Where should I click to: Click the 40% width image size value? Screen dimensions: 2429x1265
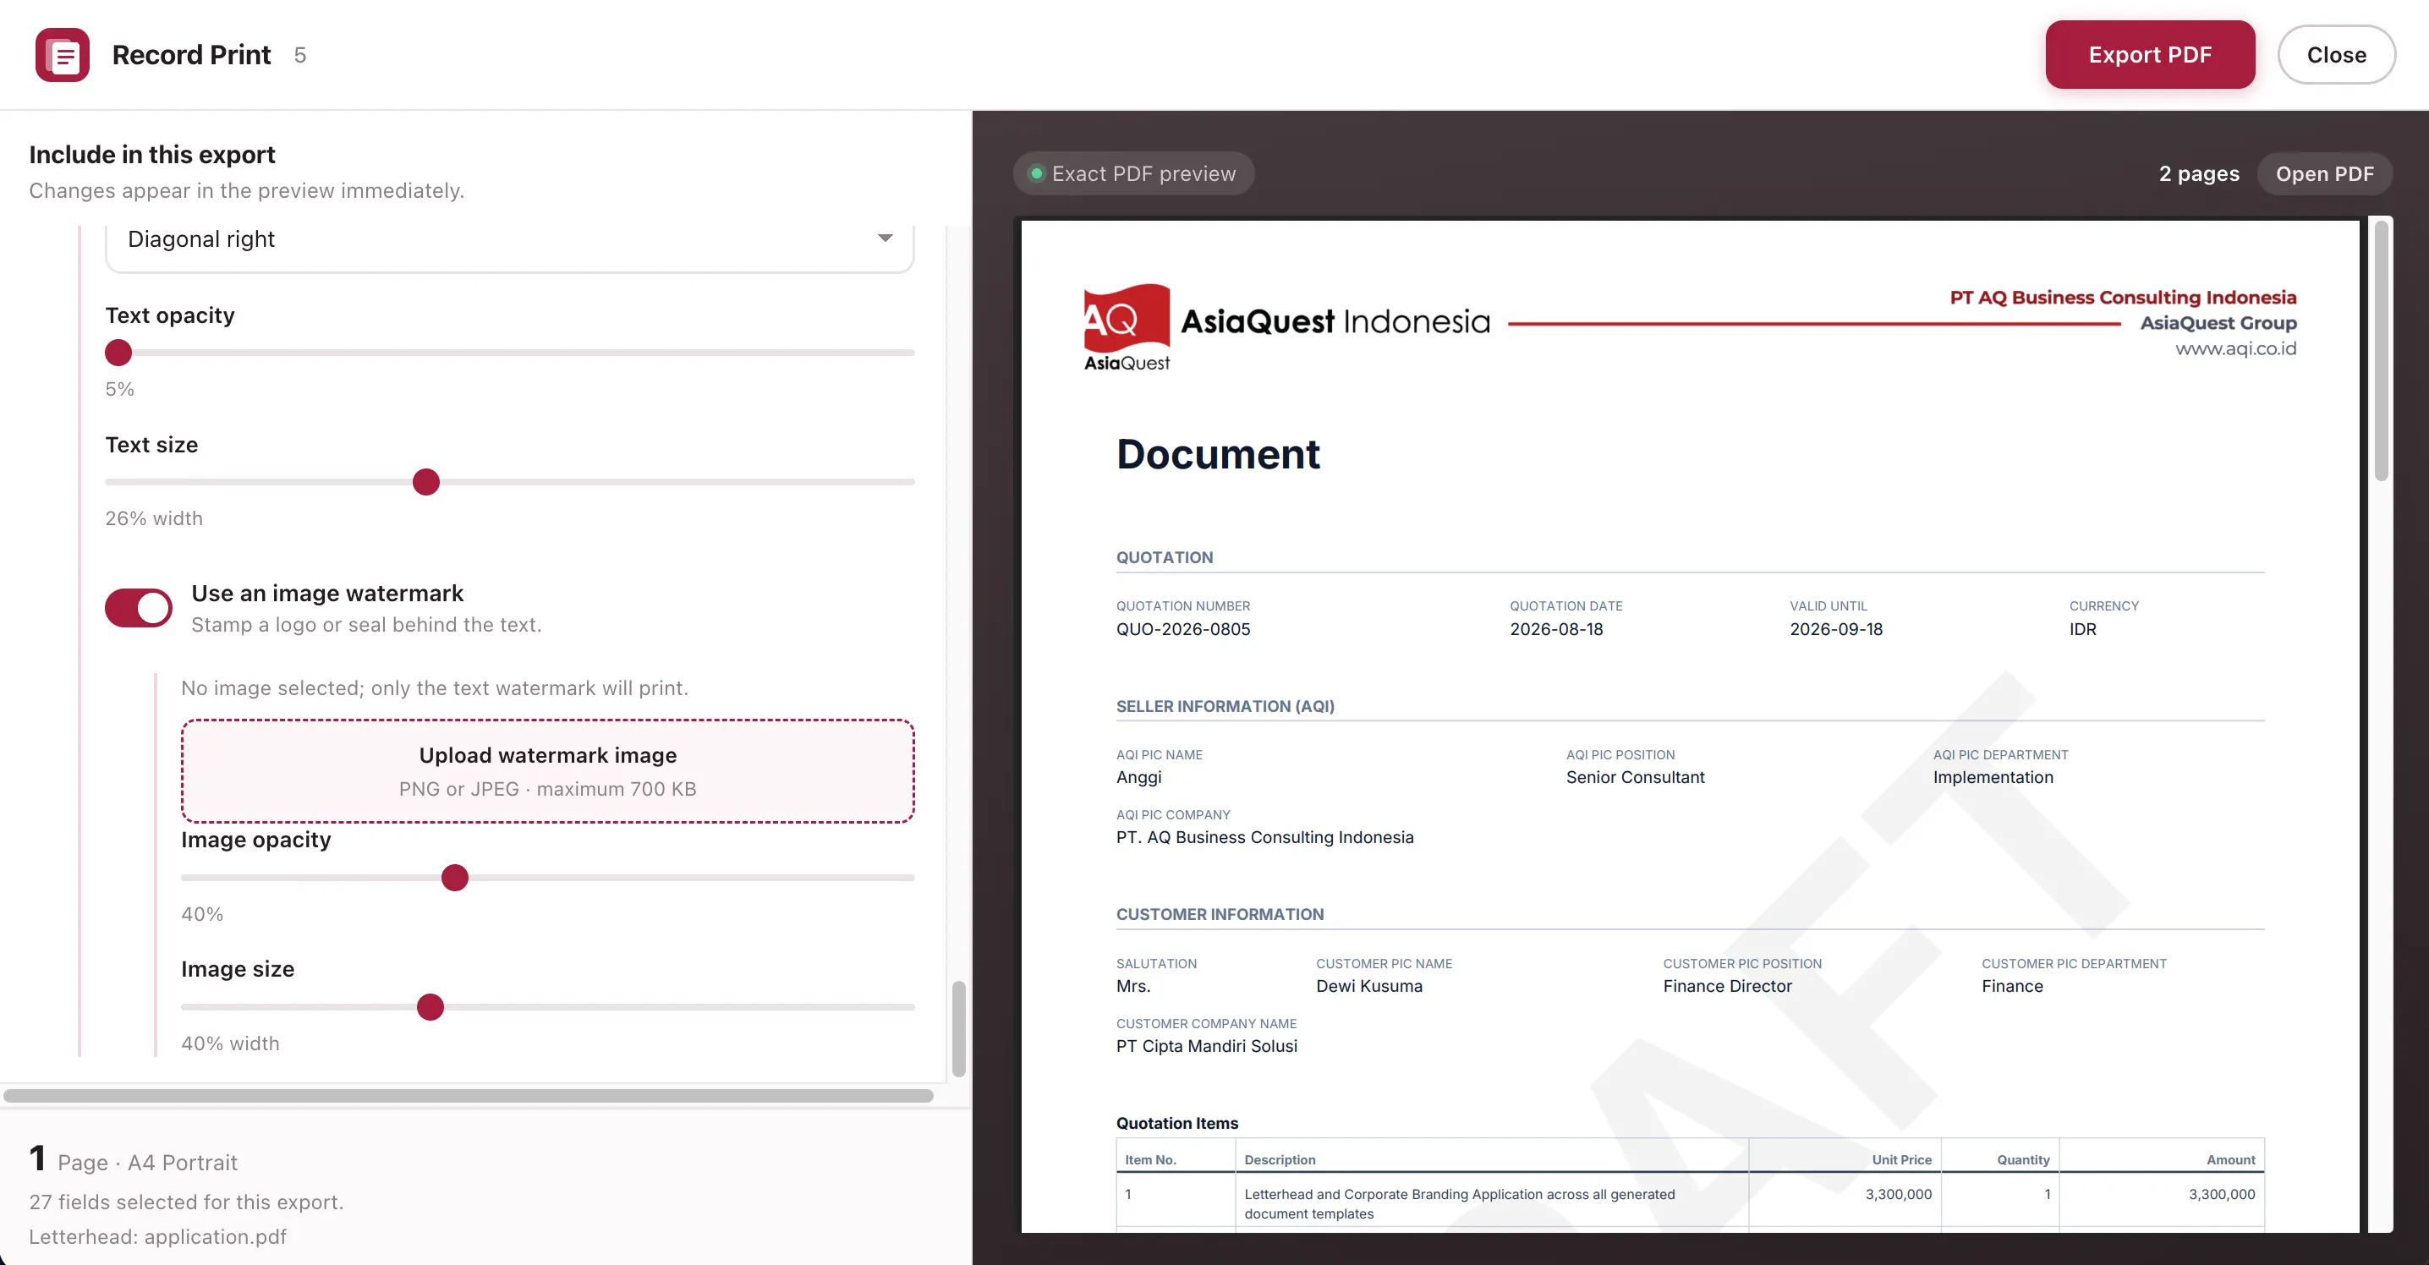click(230, 1043)
